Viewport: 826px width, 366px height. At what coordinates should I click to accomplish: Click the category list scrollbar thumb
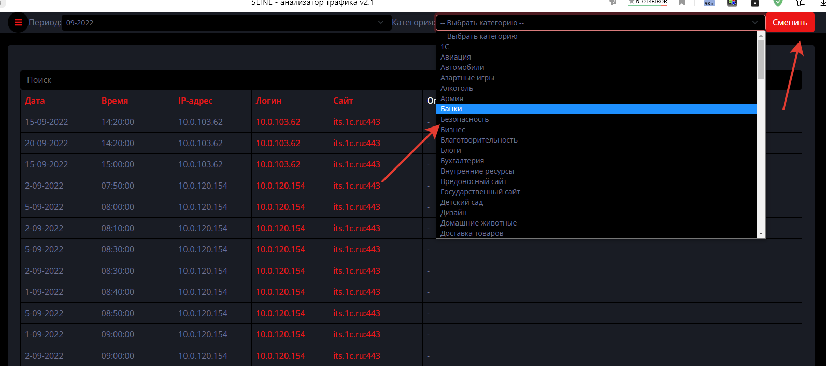[761, 59]
